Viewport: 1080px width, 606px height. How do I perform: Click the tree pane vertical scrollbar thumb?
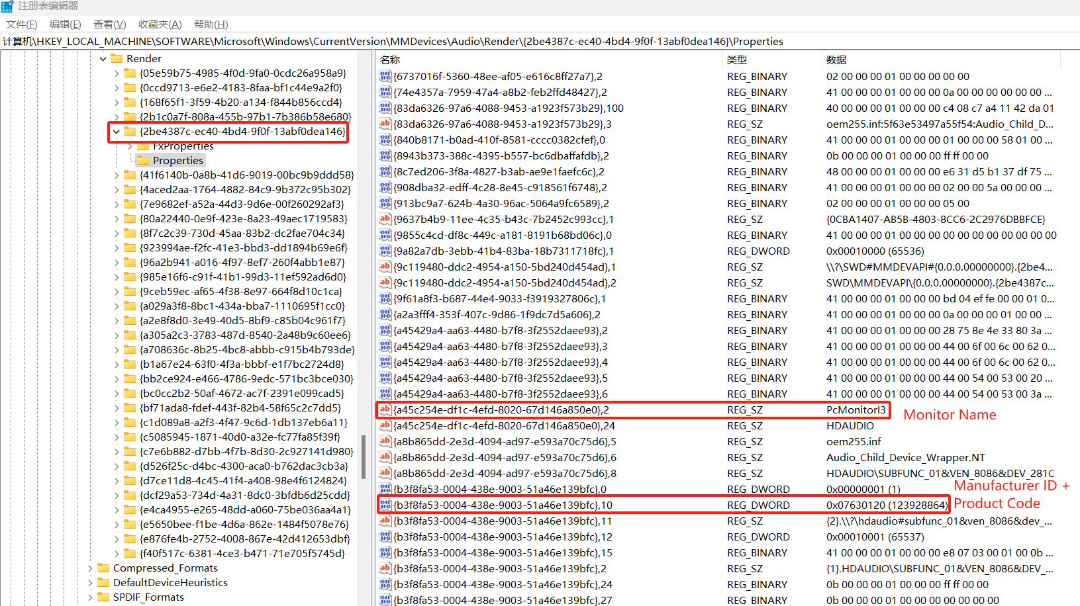click(x=363, y=456)
